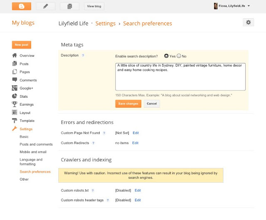Open the gear settings dropdown
266x220 pixels.
248,22
